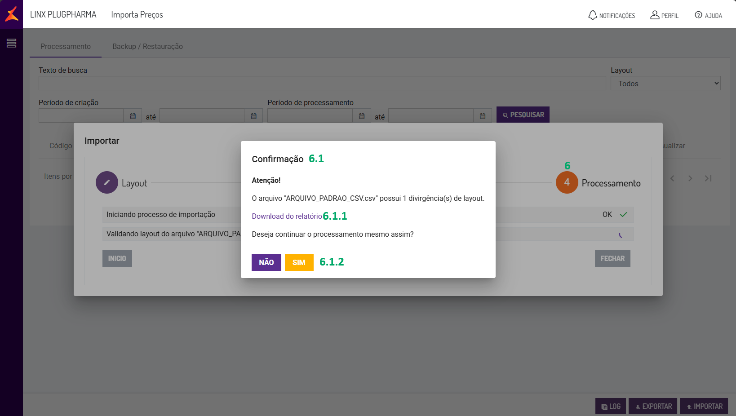Click the NÃO button

click(266, 262)
